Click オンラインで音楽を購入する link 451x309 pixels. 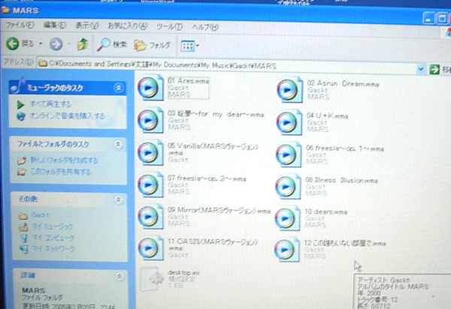point(67,116)
